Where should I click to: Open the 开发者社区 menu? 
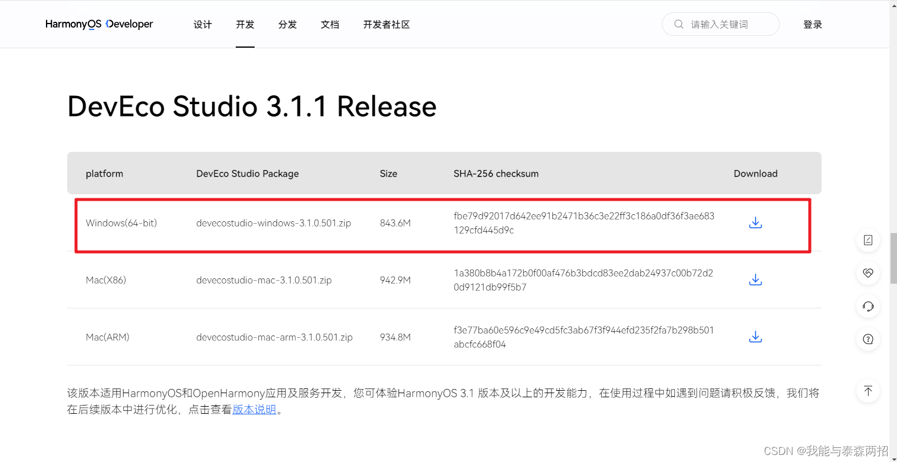pyautogui.click(x=387, y=24)
